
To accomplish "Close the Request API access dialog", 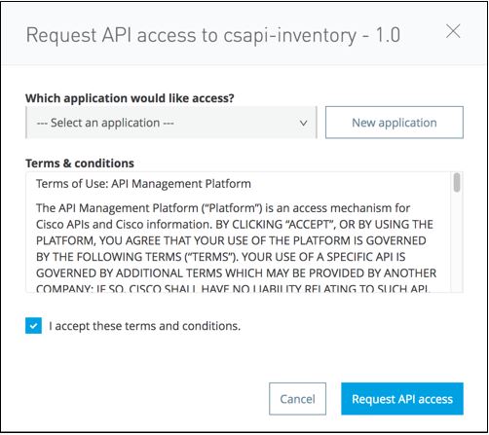I will coord(453,31).
